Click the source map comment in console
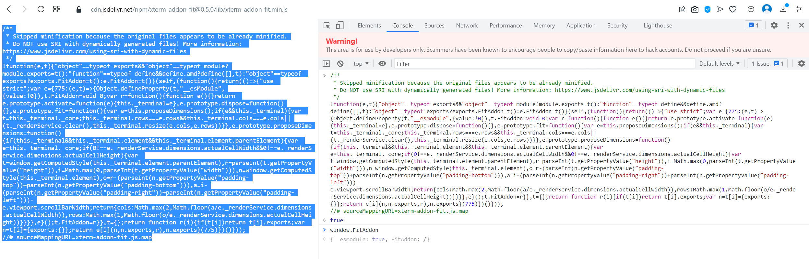This screenshot has width=809, height=259. point(399,211)
